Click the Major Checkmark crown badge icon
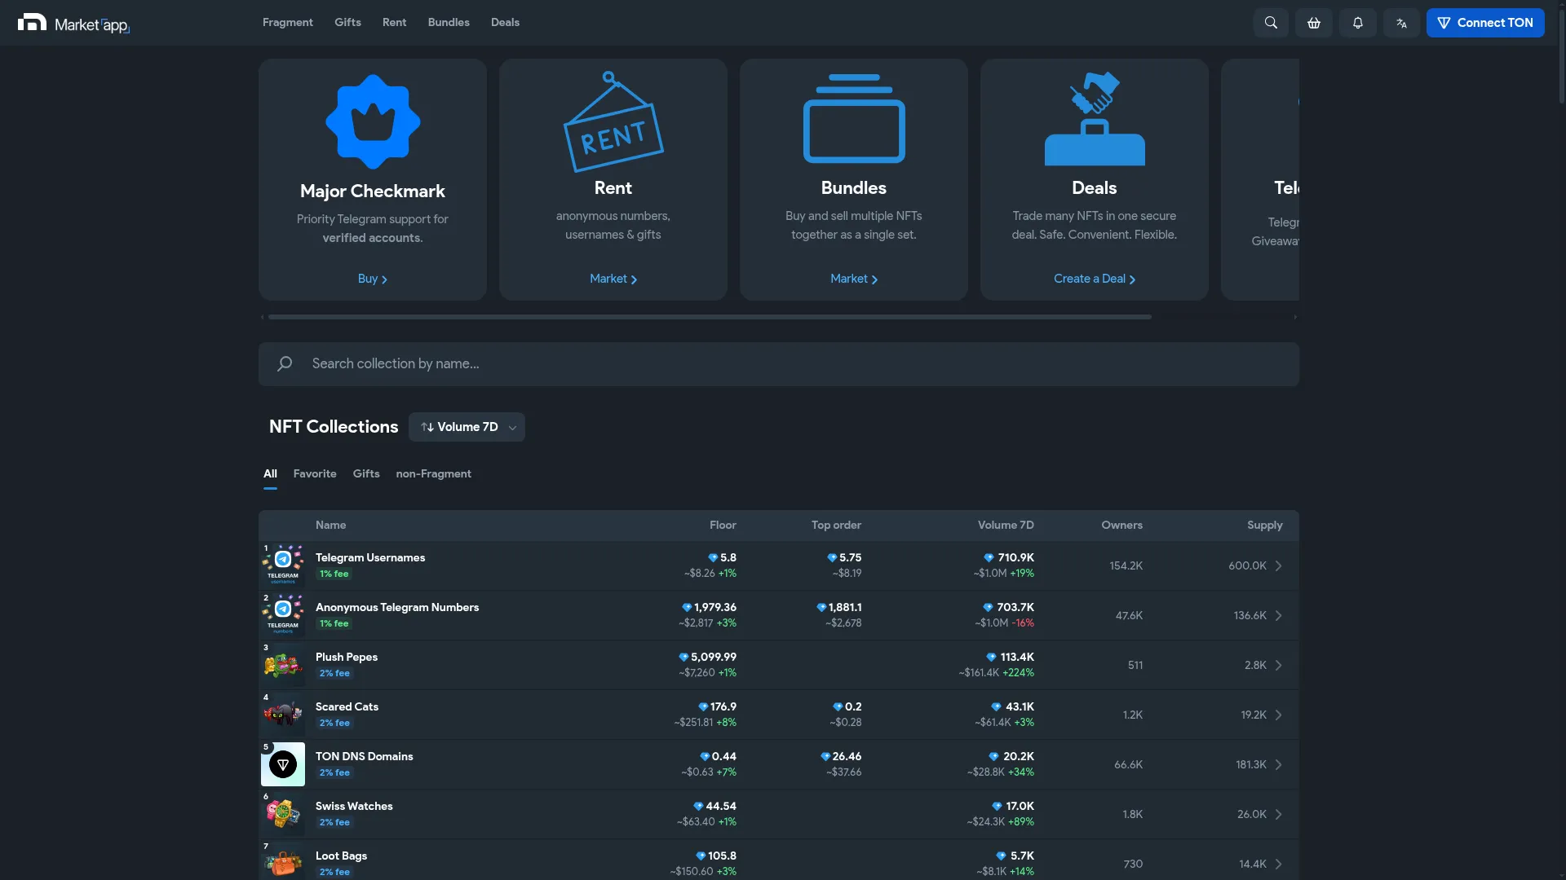The width and height of the screenshot is (1566, 880). 373,121
